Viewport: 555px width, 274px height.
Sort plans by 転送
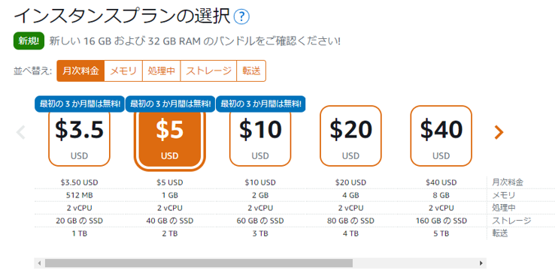pyautogui.click(x=251, y=71)
